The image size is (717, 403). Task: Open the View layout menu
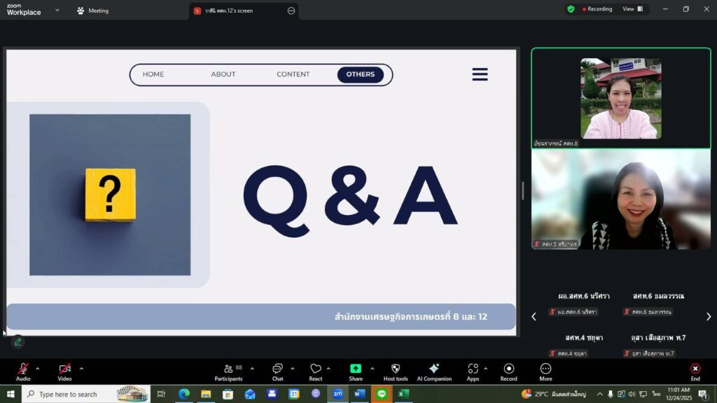(632, 9)
